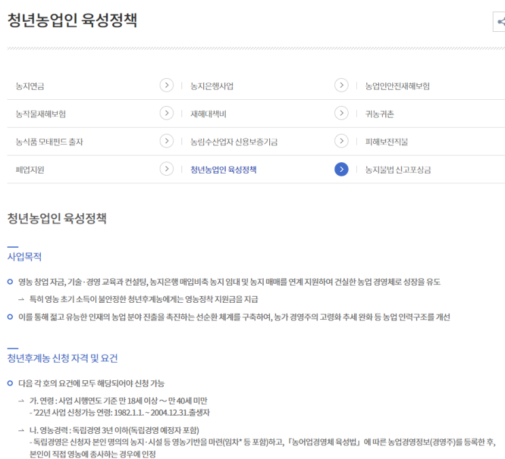The height and width of the screenshot is (459, 505).
Task: Click the birth date range line 1982.1.1.~2004.12.31.
Action: [120, 413]
